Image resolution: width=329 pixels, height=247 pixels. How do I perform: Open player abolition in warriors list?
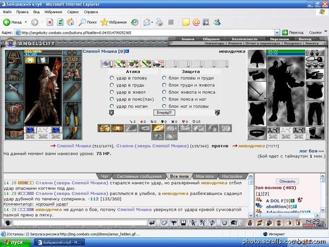point(276,206)
